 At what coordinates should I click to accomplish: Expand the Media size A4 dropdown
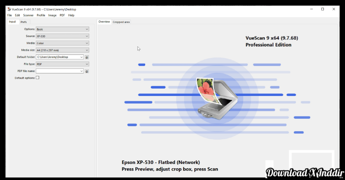point(62,50)
